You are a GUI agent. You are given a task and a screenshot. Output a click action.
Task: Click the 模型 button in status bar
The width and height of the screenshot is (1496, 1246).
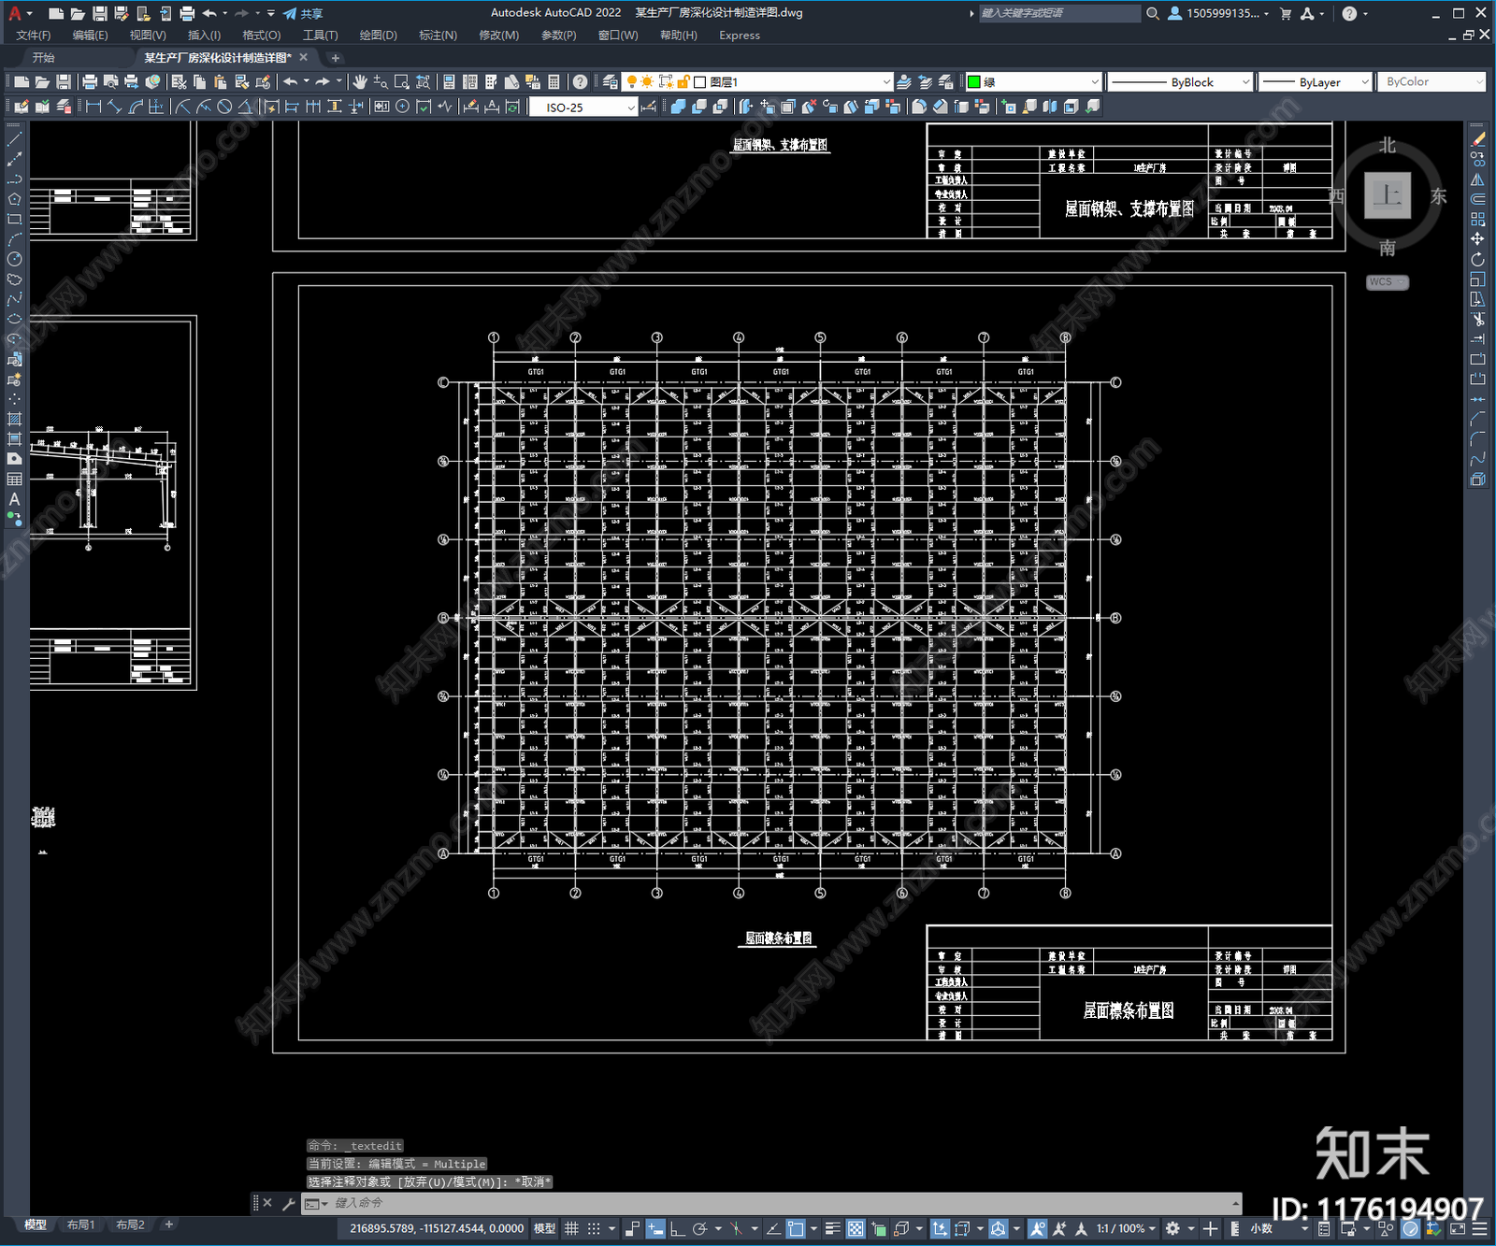[544, 1228]
